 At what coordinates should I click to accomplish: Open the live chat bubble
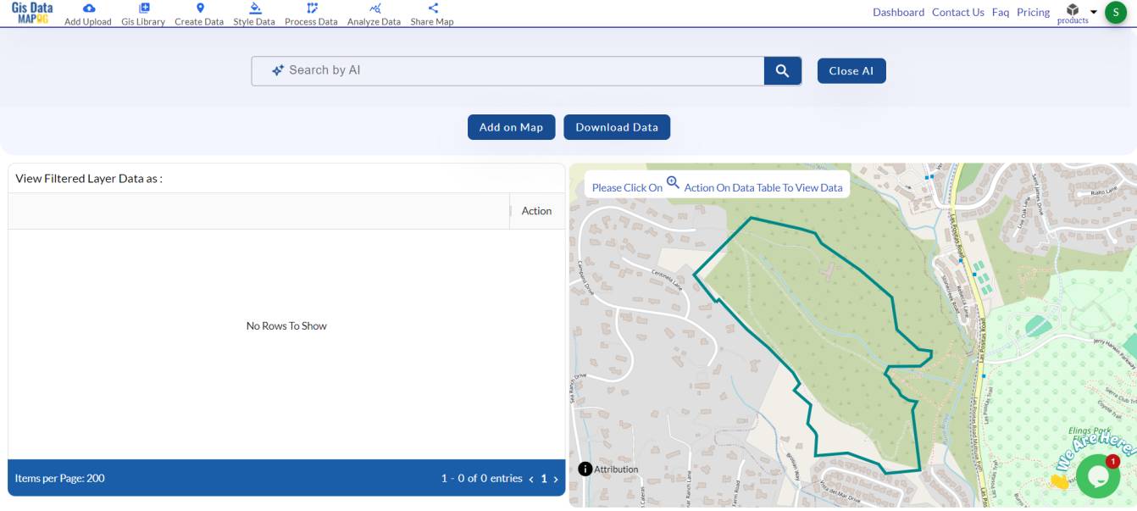pos(1097,475)
